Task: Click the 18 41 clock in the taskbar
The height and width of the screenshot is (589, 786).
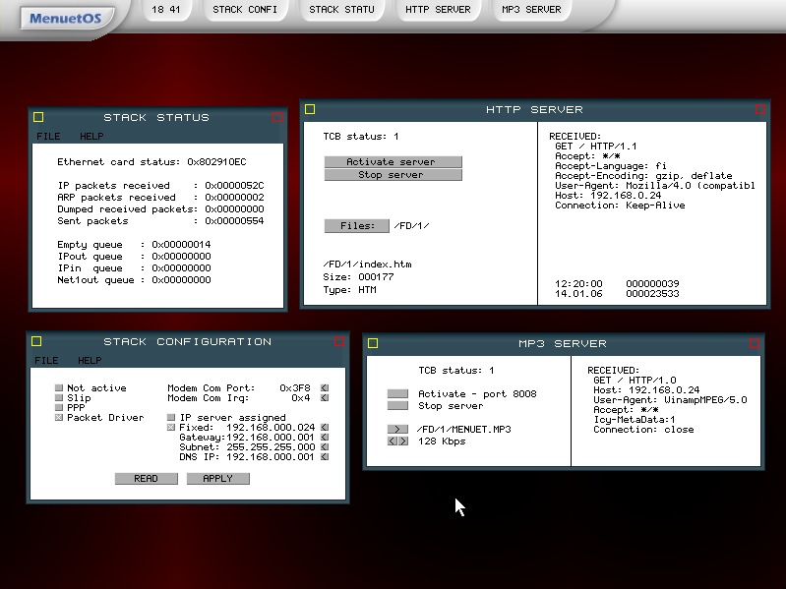Action: (x=166, y=10)
